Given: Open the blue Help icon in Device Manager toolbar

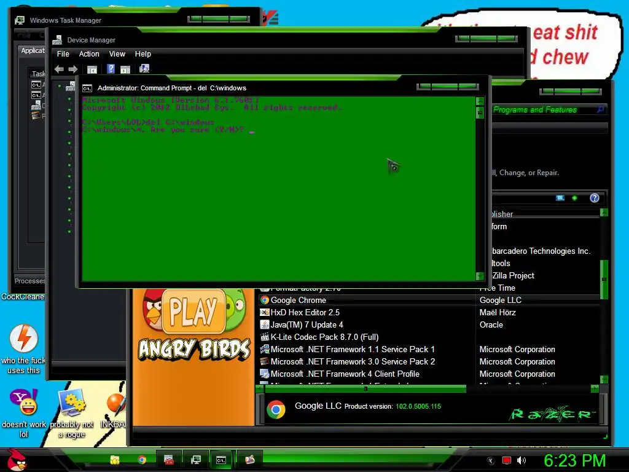Looking at the screenshot, I should [x=111, y=69].
